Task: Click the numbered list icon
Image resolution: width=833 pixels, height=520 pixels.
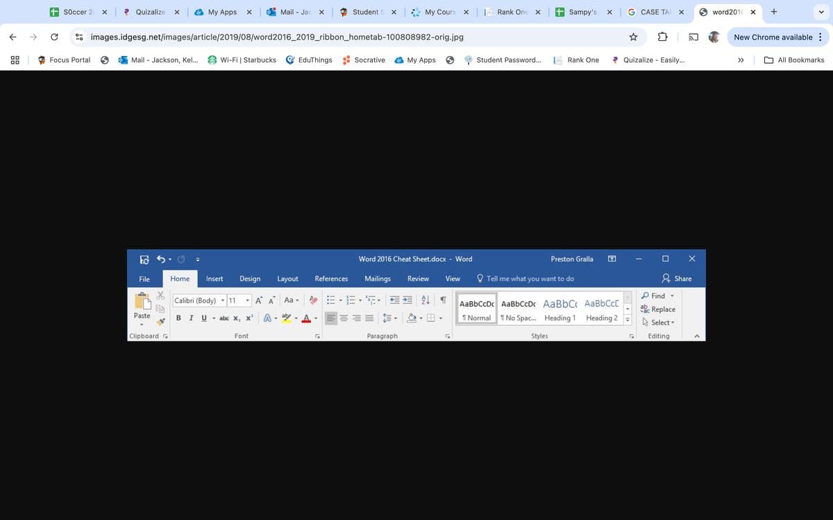Action: pos(351,300)
